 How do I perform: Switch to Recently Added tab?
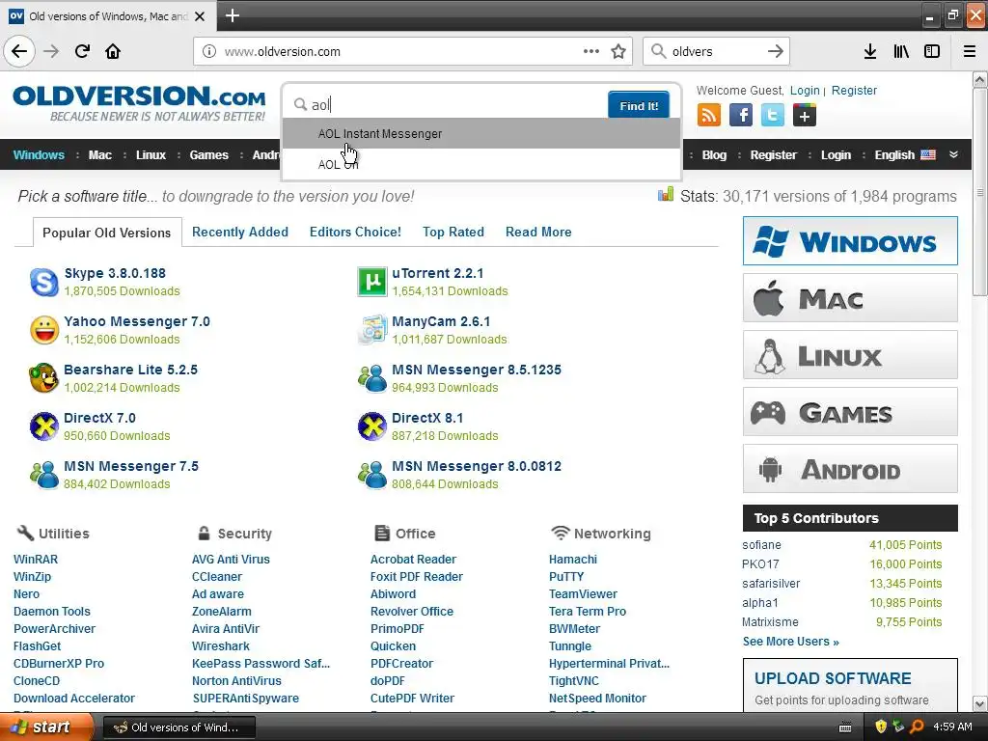pos(240,232)
